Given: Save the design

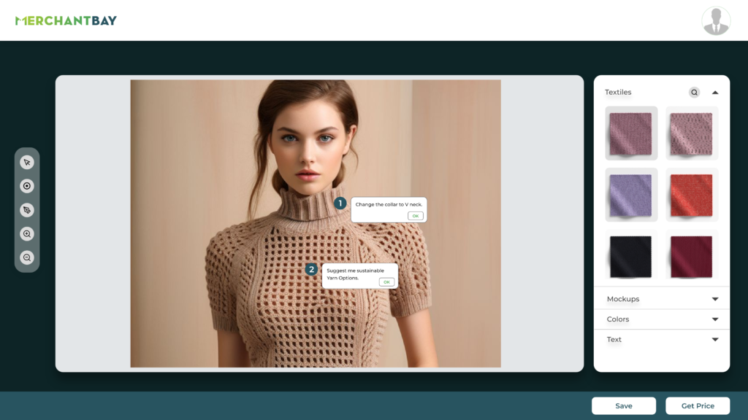Looking at the screenshot, I should pos(624,405).
